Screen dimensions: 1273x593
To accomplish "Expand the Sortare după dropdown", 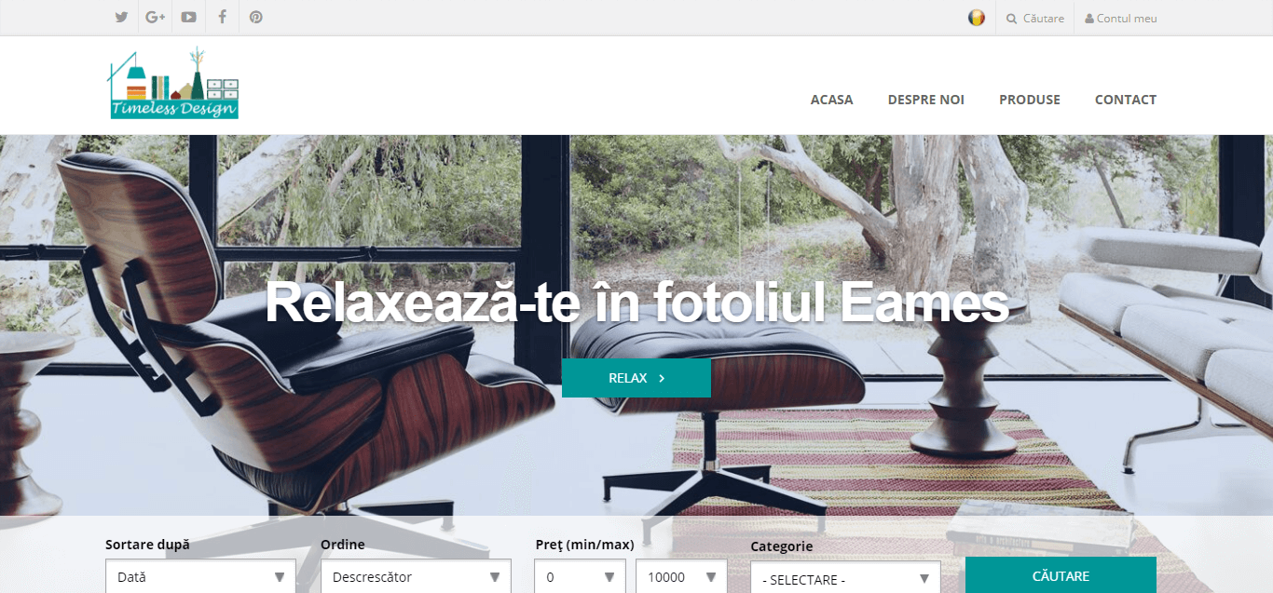I will (x=200, y=576).
